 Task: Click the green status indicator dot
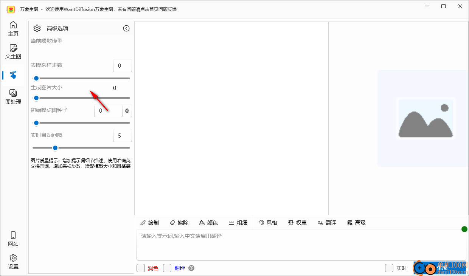[x=464, y=229]
